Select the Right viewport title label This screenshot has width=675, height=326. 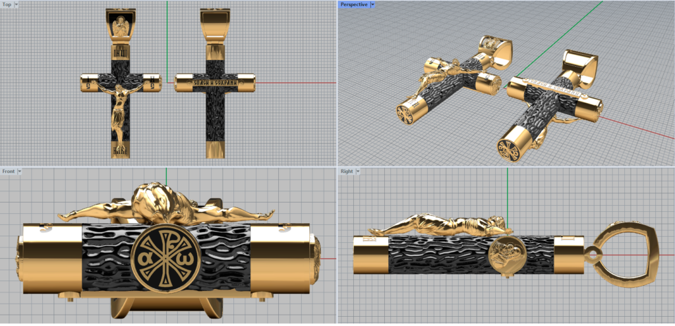pyautogui.click(x=346, y=171)
